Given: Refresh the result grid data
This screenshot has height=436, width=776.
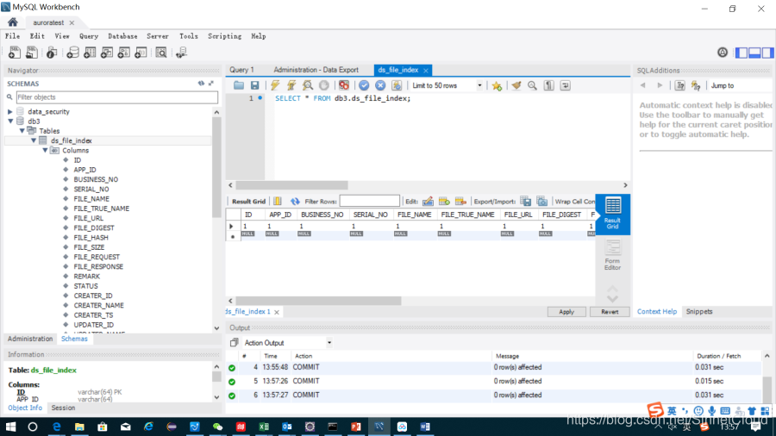Looking at the screenshot, I should coord(295,201).
